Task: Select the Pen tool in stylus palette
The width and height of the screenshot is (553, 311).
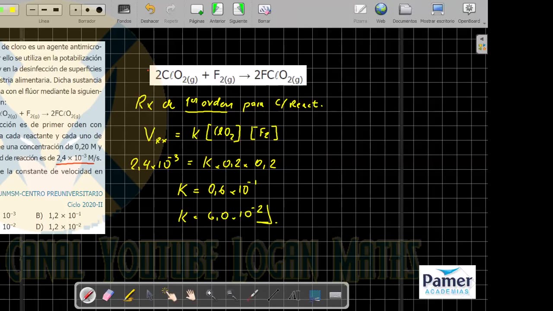Action: (x=88, y=295)
